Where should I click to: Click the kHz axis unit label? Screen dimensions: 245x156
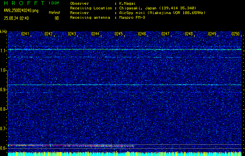pos(4,32)
